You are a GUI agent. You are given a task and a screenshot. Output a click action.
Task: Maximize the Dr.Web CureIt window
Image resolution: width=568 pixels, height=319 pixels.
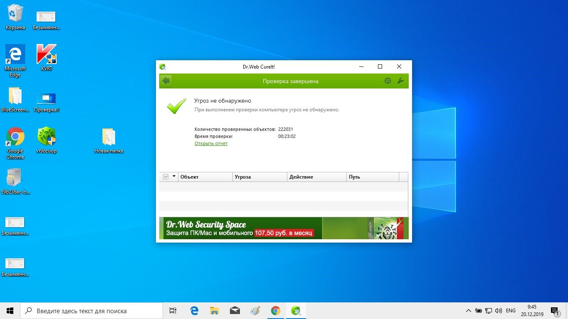(380, 66)
